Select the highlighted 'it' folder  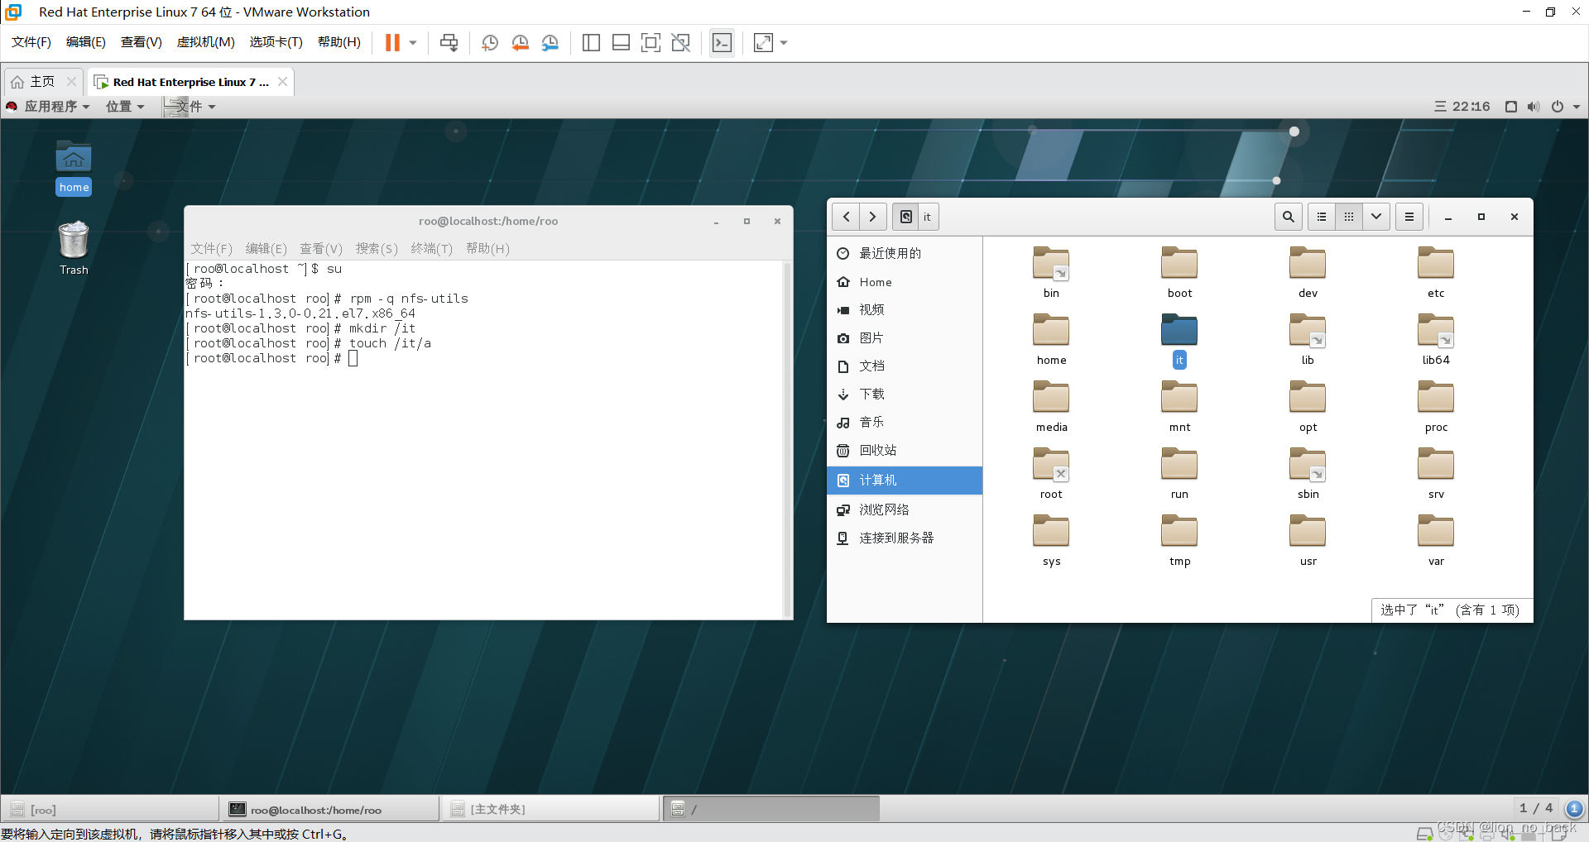coord(1179,340)
